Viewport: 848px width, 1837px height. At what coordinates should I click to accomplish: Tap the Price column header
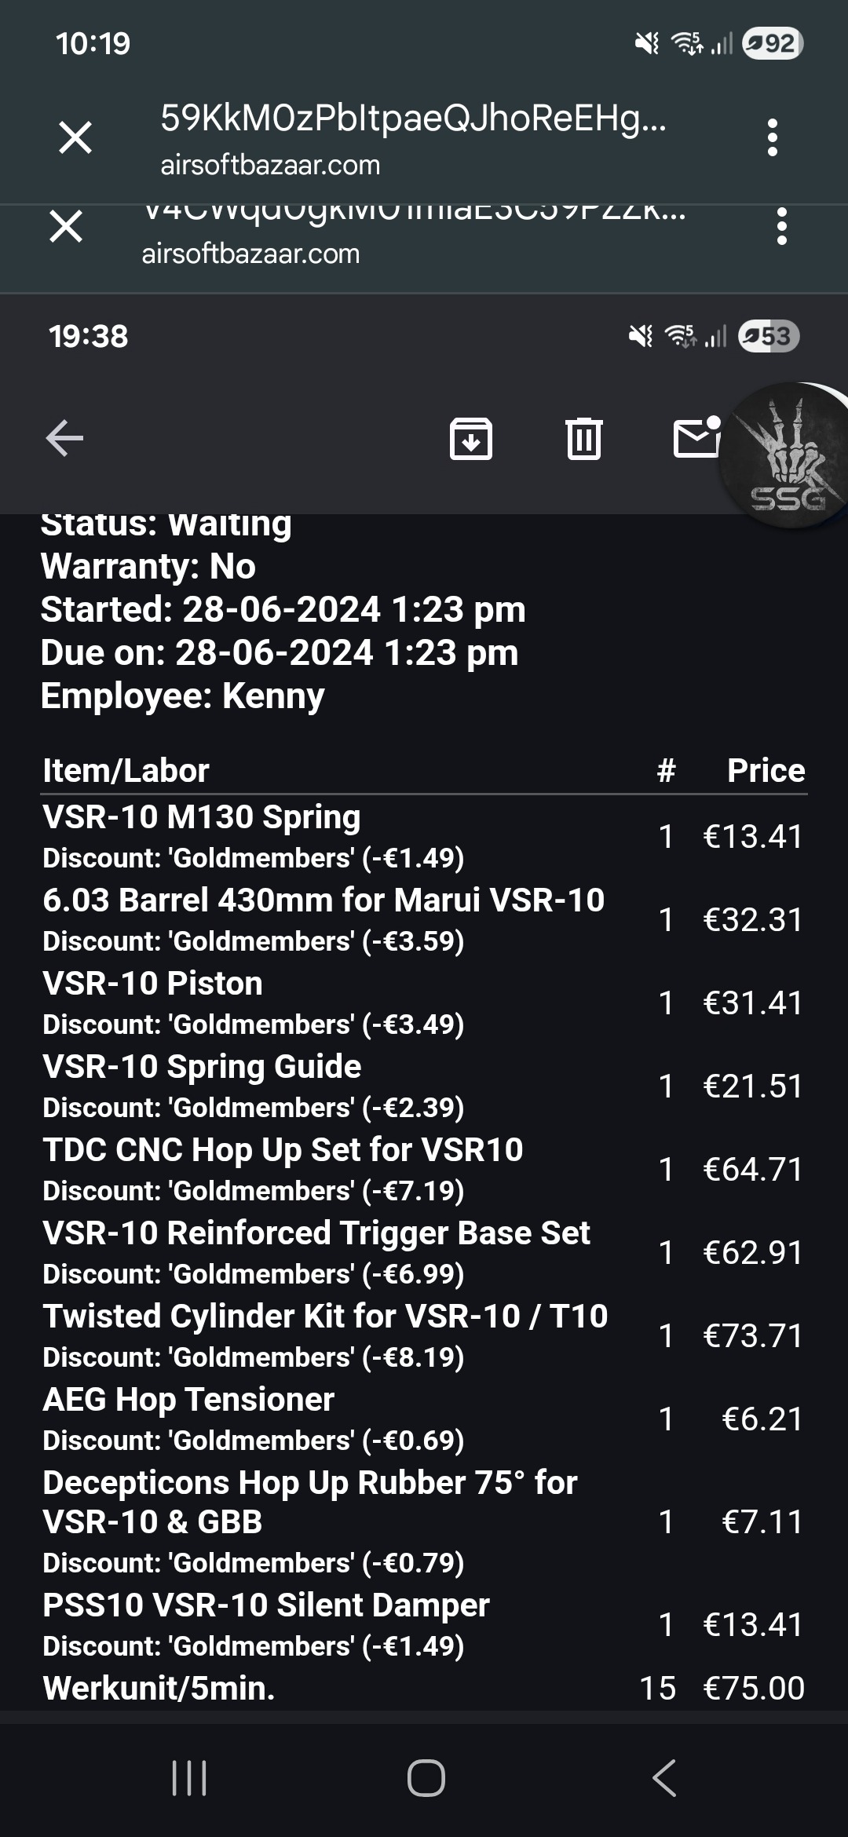coord(766,770)
